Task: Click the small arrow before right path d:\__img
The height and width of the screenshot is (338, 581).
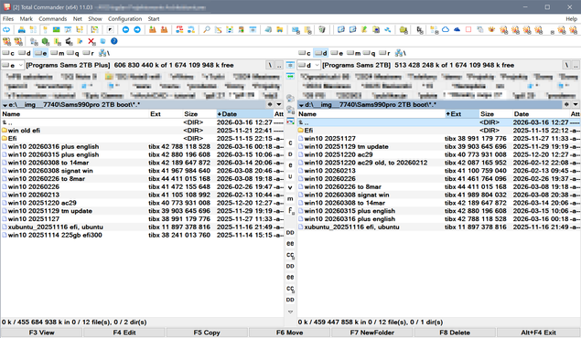Action: [x=301, y=105]
